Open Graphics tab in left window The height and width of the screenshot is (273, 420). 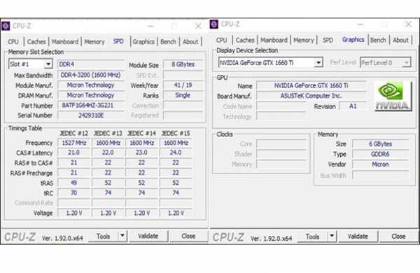coord(143,42)
